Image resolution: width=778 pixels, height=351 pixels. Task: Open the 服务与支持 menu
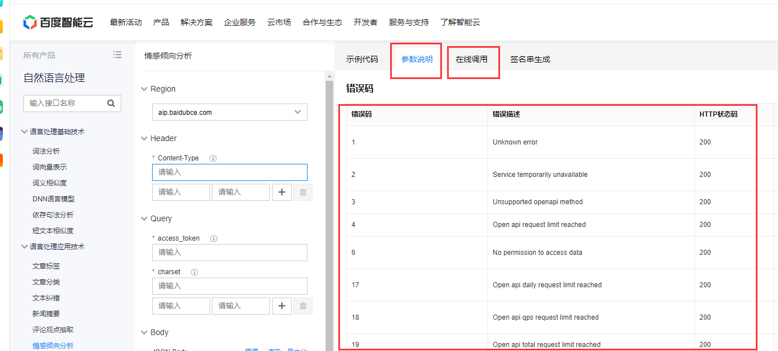point(409,22)
